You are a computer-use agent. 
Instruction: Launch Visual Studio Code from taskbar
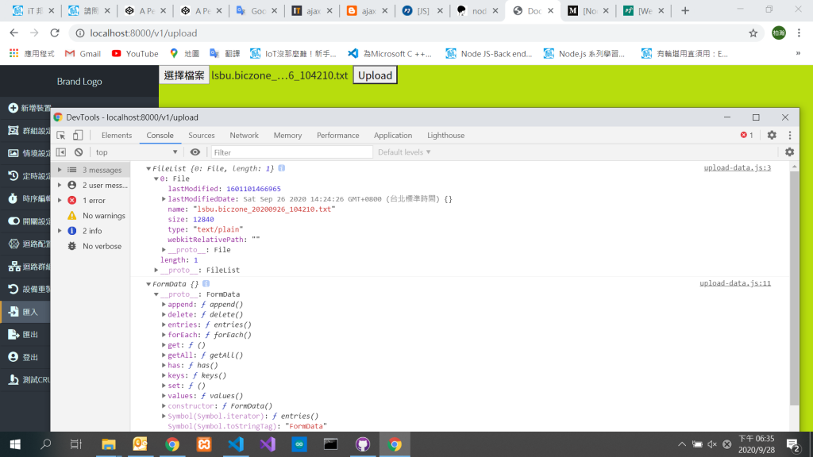pos(236,444)
